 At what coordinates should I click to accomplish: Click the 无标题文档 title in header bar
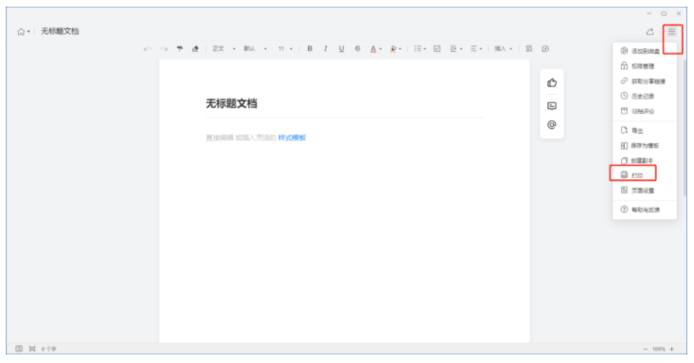tap(60, 31)
